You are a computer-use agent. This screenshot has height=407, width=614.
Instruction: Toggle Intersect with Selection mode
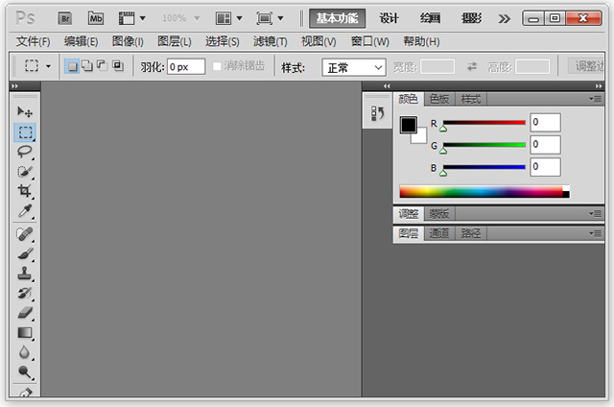(x=117, y=66)
